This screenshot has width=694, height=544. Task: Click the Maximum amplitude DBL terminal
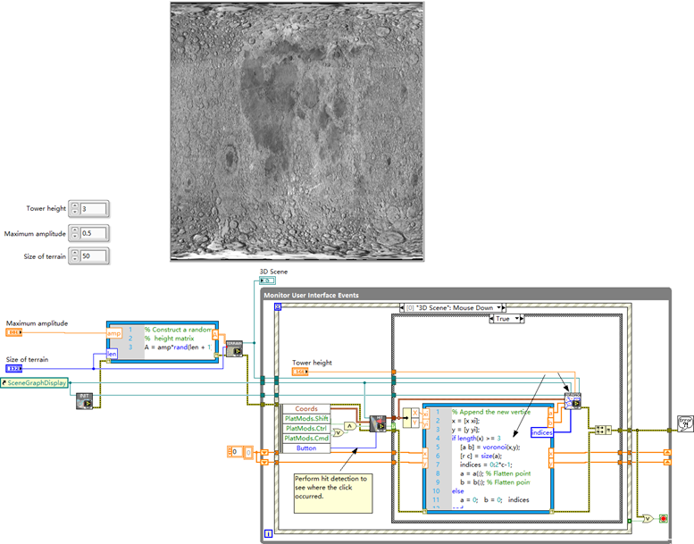click(x=13, y=332)
